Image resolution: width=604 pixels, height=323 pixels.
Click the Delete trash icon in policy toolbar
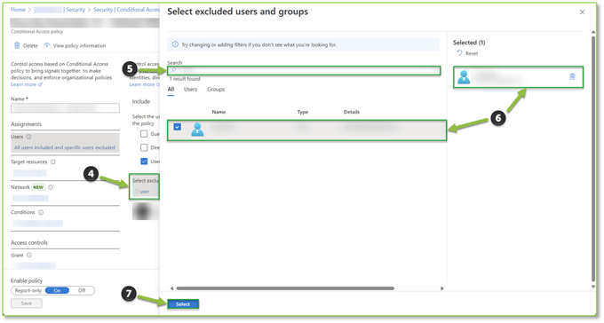[17, 45]
